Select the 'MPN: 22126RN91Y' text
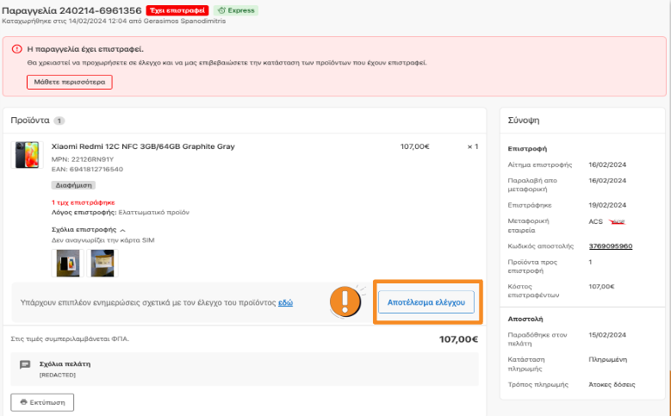 83,159
